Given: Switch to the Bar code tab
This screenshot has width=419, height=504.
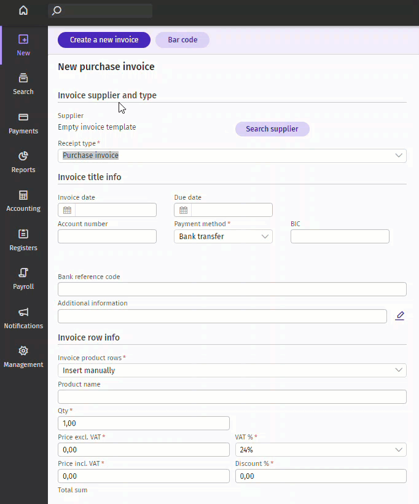Looking at the screenshot, I should pyautogui.click(x=182, y=40).
